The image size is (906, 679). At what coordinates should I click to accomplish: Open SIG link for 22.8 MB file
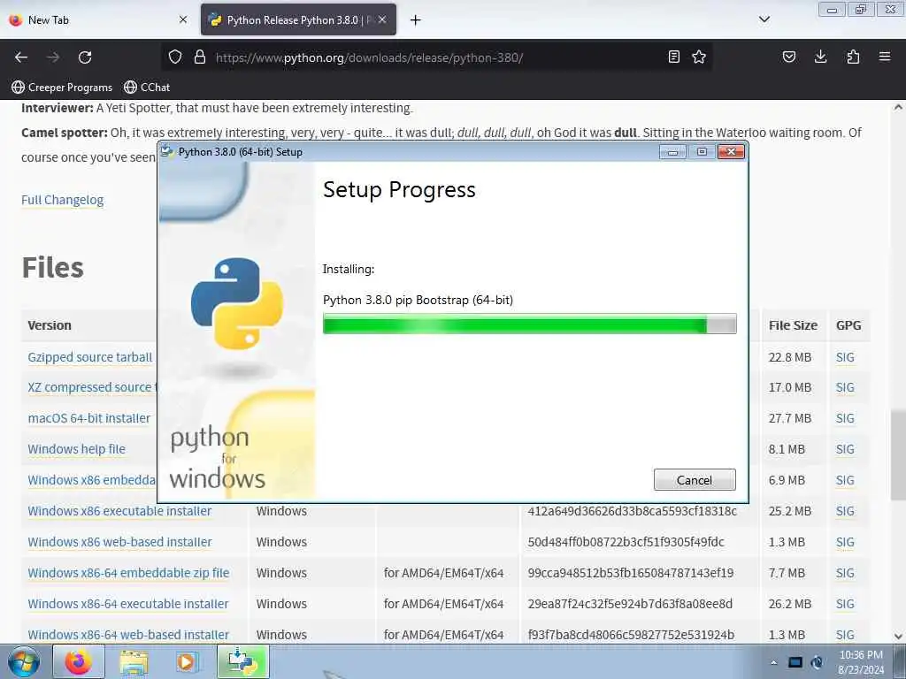(845, 357)
